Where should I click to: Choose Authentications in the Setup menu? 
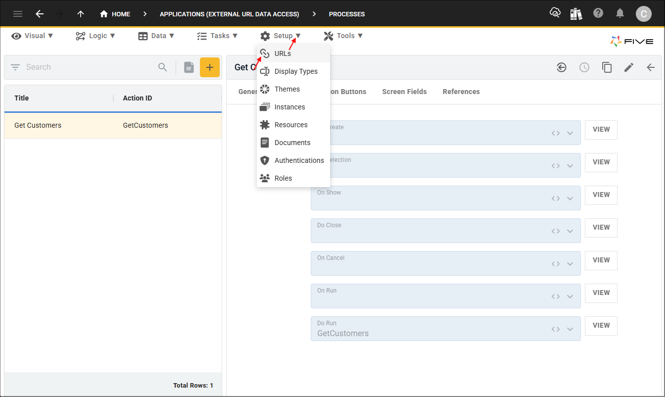(x=299, y=160)
